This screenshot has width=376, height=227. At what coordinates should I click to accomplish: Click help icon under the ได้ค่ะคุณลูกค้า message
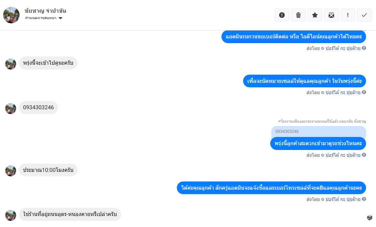click(x=364, y=199)
